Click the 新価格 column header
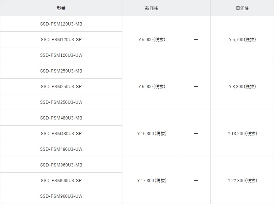The width and height of the screenshot is (274, 204). (x=151, y=8)
